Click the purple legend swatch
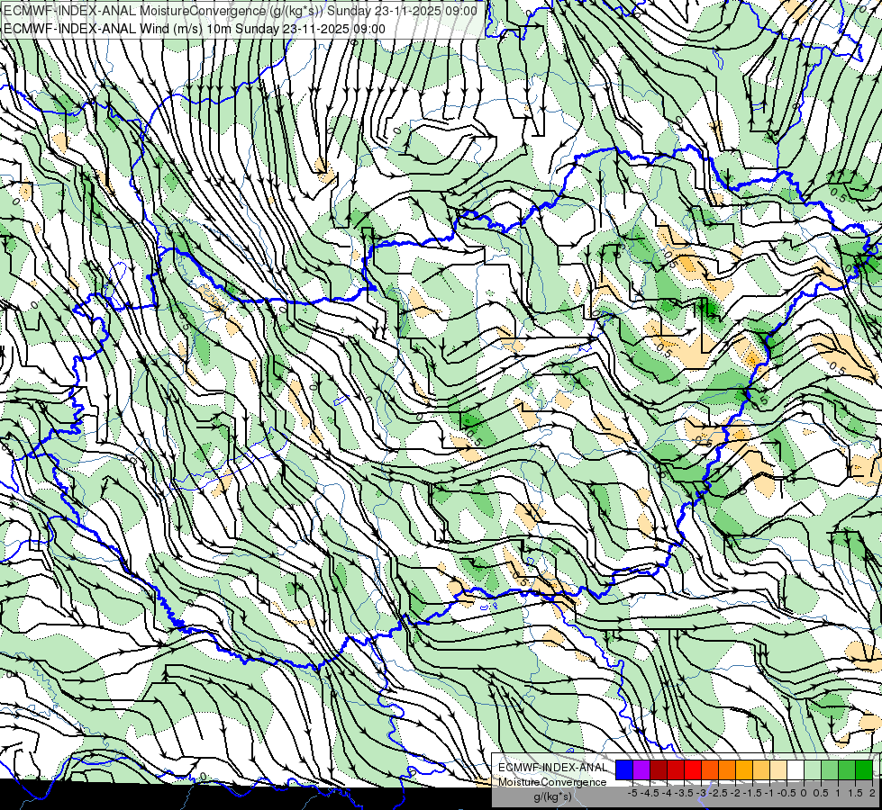This screenshot has width=882, height=810. [x=641, y=769]
